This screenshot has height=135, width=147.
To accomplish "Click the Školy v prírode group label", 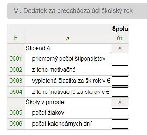I will pyautogui.click(x=45, y=102).
